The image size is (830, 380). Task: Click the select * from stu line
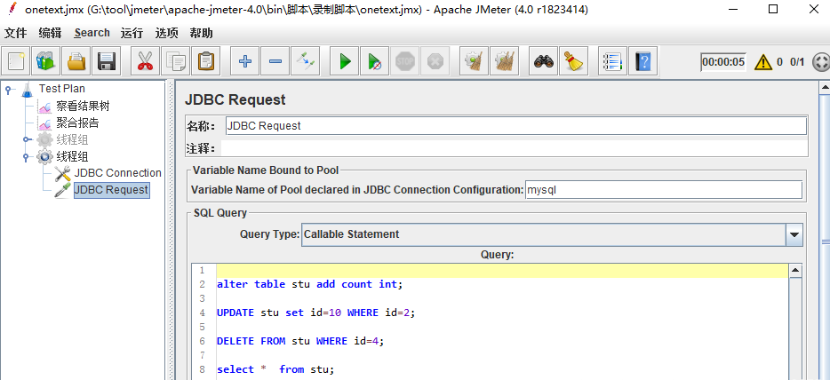pyautogui.click(x=275, y=369)
